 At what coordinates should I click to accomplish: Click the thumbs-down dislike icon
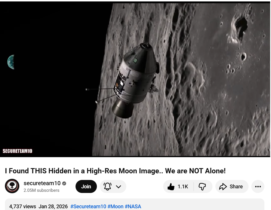202,187
